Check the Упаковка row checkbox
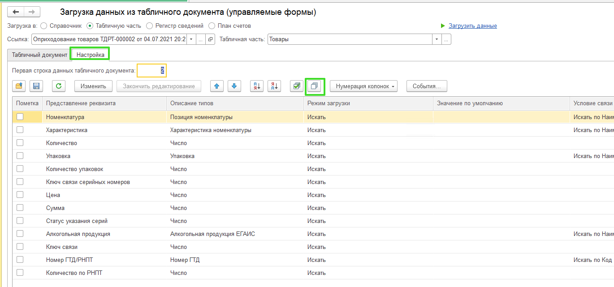This screenshot has width=614, height=287. point(20,156)
